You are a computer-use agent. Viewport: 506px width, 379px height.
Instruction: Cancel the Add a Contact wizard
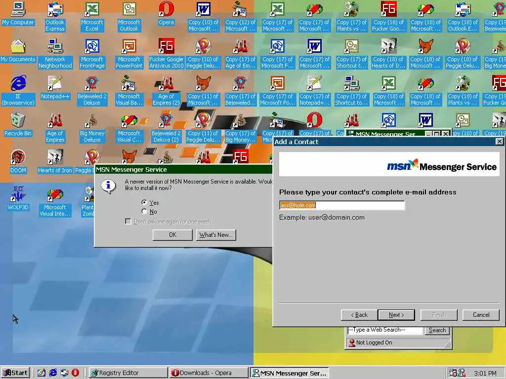[481, 315]
